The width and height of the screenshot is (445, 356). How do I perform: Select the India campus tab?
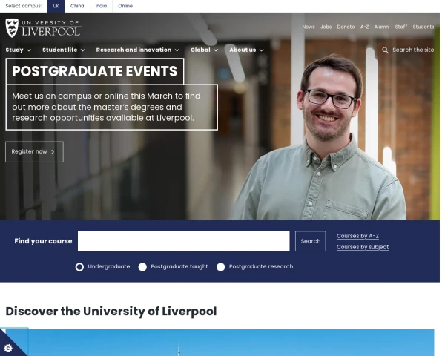point(101,6)
